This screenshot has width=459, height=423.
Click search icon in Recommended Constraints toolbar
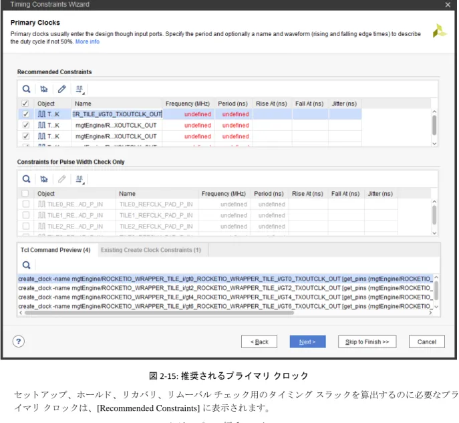coord(26,89)
